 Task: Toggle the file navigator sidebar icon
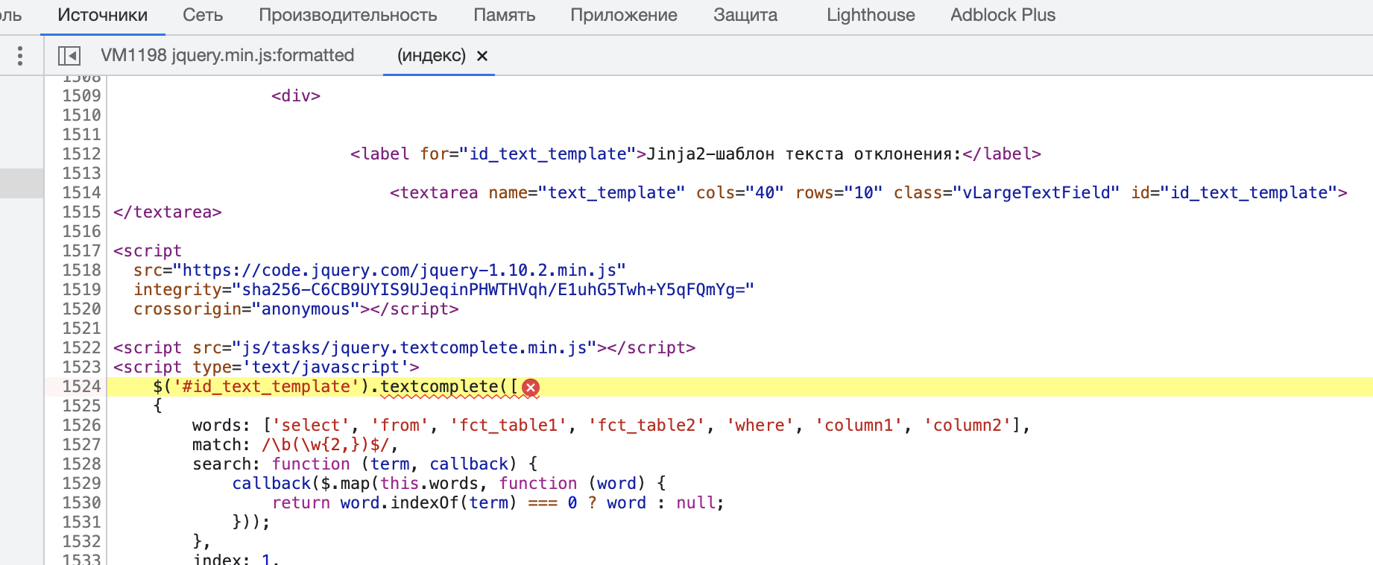click(x=69, y=55)
